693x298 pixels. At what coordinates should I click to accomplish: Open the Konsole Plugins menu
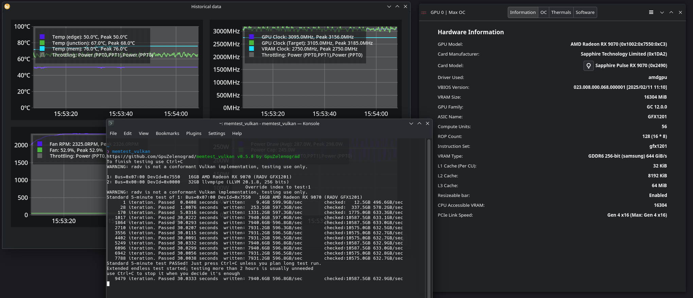click(194, 133)
